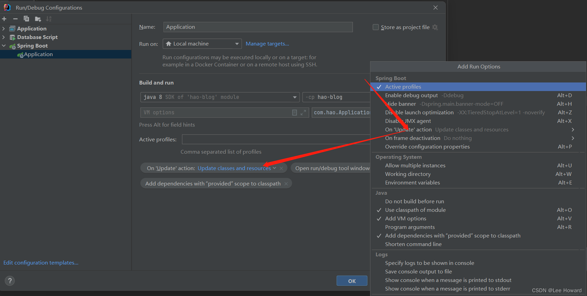Select Show console when message printed to stderr
The width and height of the screenshot is (587, 296).
pos(478,289)
